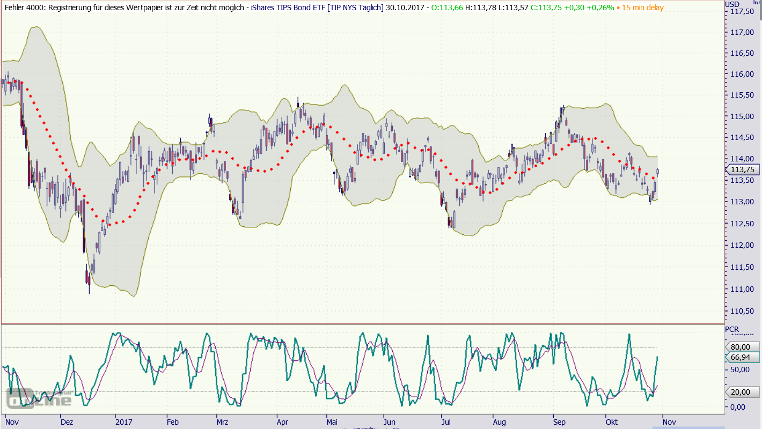Click the Dez label on time axis
This screenshot has height=429, width=762.
[x=67, y=422]
